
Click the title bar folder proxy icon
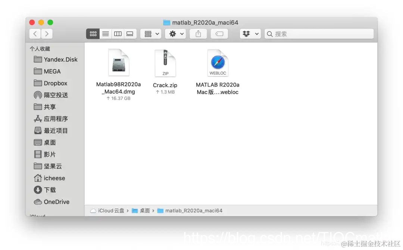pyautogui.click(x=166, y=23)
